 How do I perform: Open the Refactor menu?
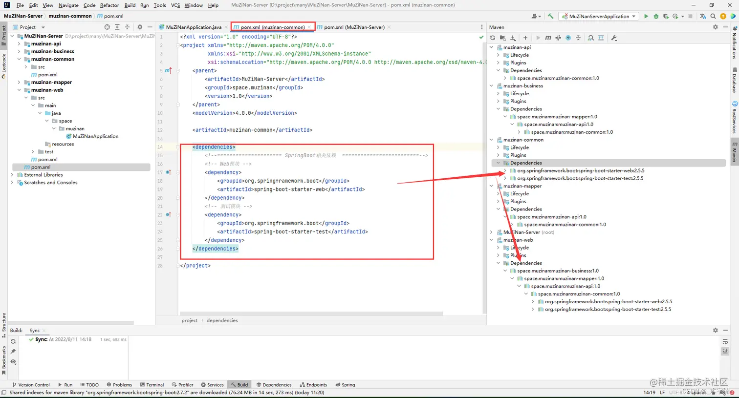[109, 5]
